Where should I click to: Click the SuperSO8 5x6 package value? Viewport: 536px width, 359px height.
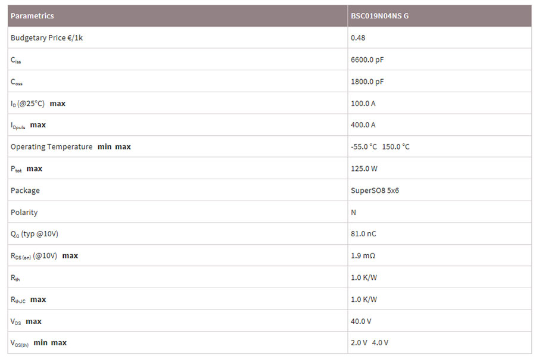coord(375,191)
